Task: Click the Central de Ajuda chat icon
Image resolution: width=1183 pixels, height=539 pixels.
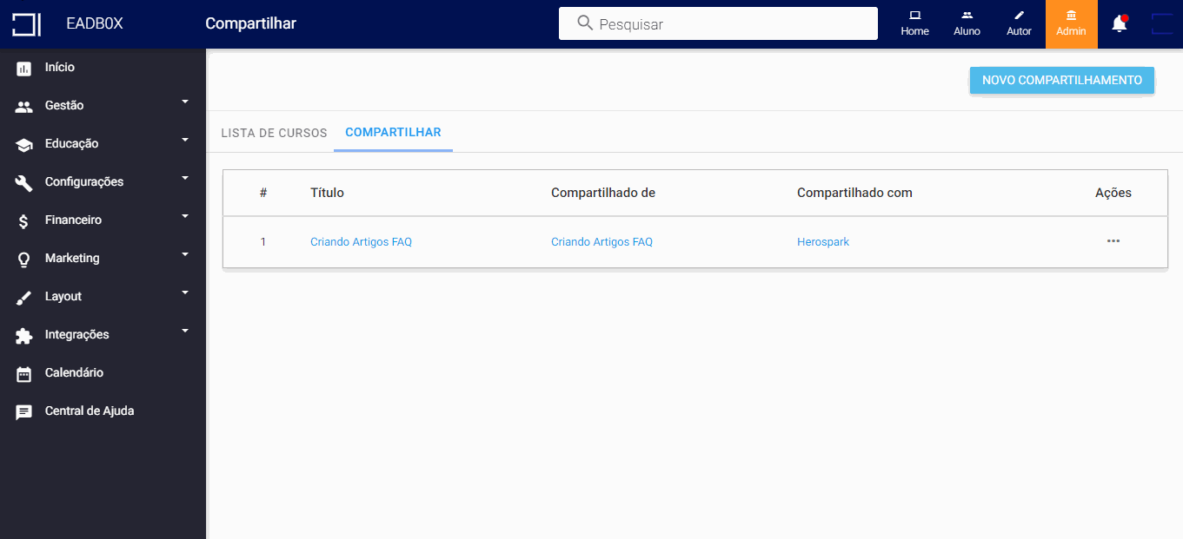Action: click(24, 412)
